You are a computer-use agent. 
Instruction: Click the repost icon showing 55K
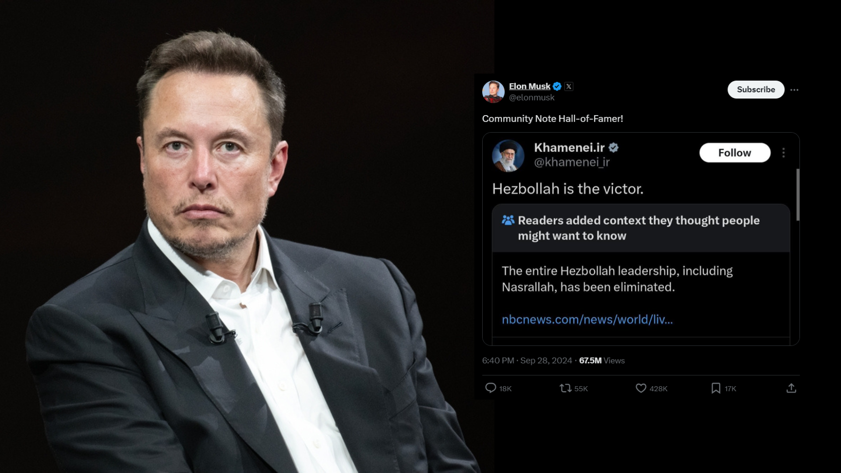tap(565, 388)
